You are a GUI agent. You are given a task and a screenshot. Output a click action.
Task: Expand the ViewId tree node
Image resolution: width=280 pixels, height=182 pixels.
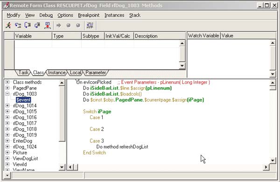(7, 164)
